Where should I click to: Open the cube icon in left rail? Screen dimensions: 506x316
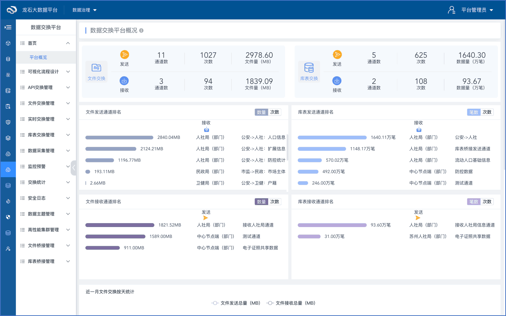8,43
